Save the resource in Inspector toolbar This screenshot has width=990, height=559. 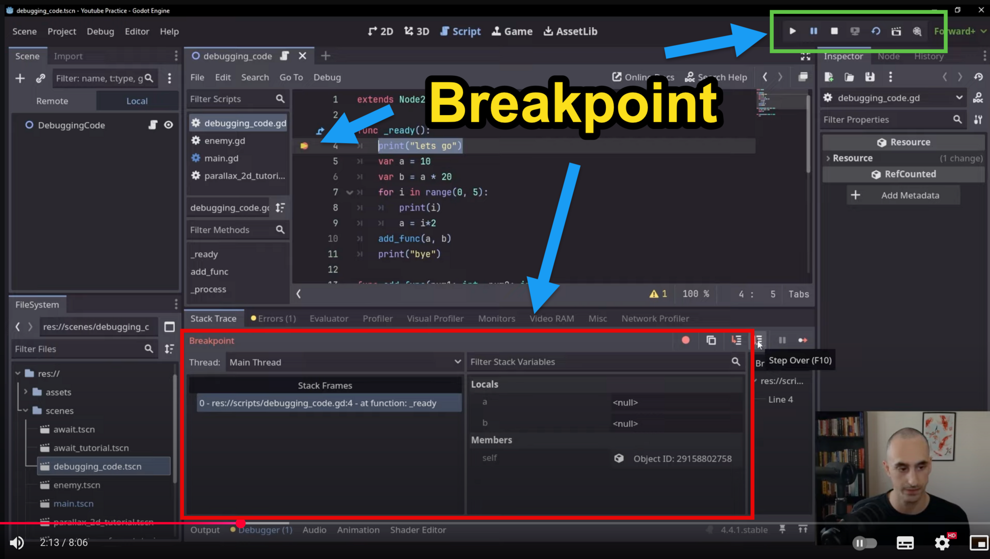coord(870,77)
